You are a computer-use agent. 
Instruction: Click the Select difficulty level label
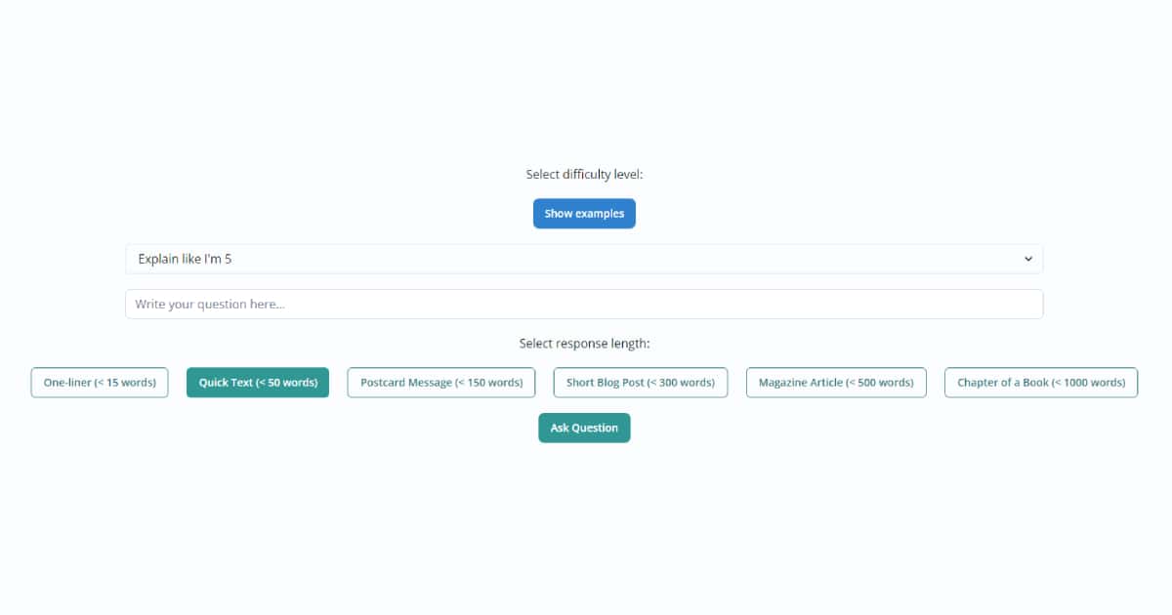(584, 175)
